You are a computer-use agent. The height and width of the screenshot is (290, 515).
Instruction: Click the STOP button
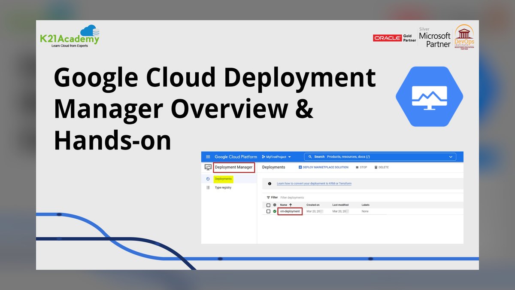click(361, 167)
